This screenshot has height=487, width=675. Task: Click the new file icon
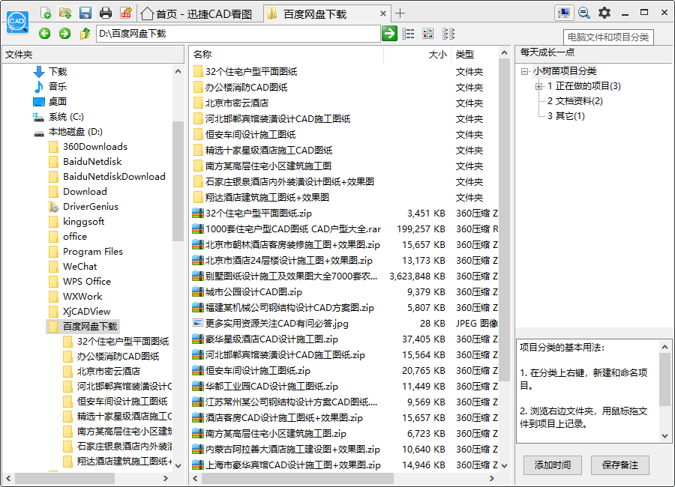45,13
